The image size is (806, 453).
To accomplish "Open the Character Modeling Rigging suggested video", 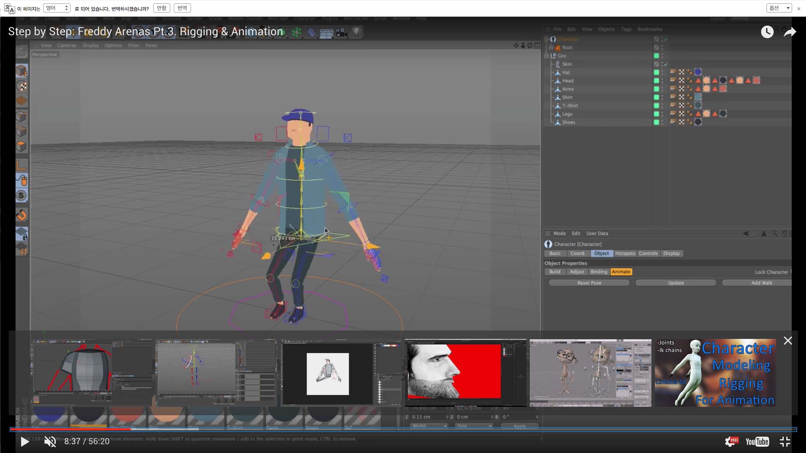I will point(715,372).
